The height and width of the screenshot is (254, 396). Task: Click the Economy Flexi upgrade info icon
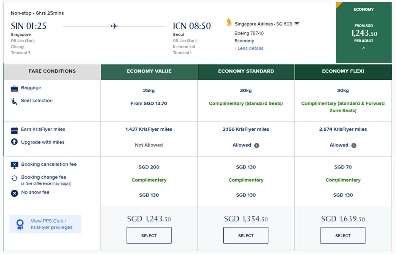point(354,145)
